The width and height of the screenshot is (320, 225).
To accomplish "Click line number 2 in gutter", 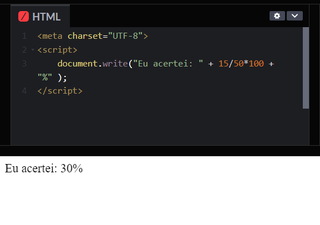I will [24, 50].
